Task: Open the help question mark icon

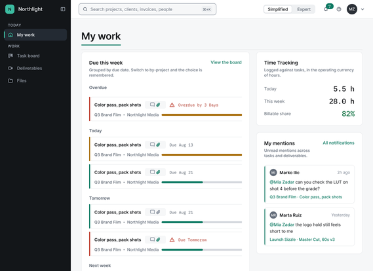Action: 339,9
